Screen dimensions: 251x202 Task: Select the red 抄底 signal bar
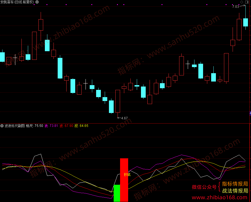tap(124, 180)
